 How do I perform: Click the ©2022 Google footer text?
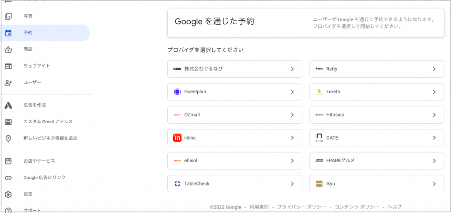(226, 207)
